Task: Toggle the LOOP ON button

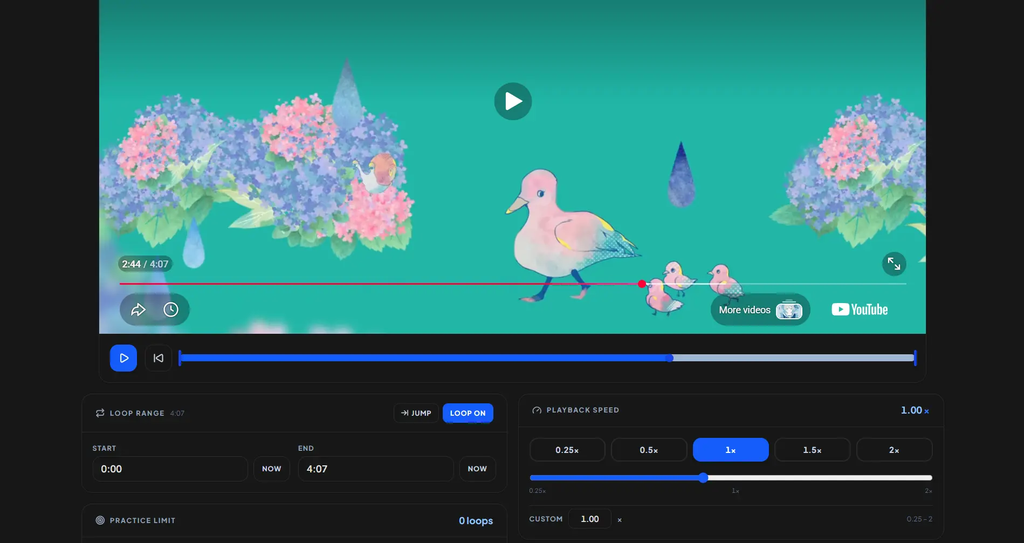Action: tap(468, 413)
